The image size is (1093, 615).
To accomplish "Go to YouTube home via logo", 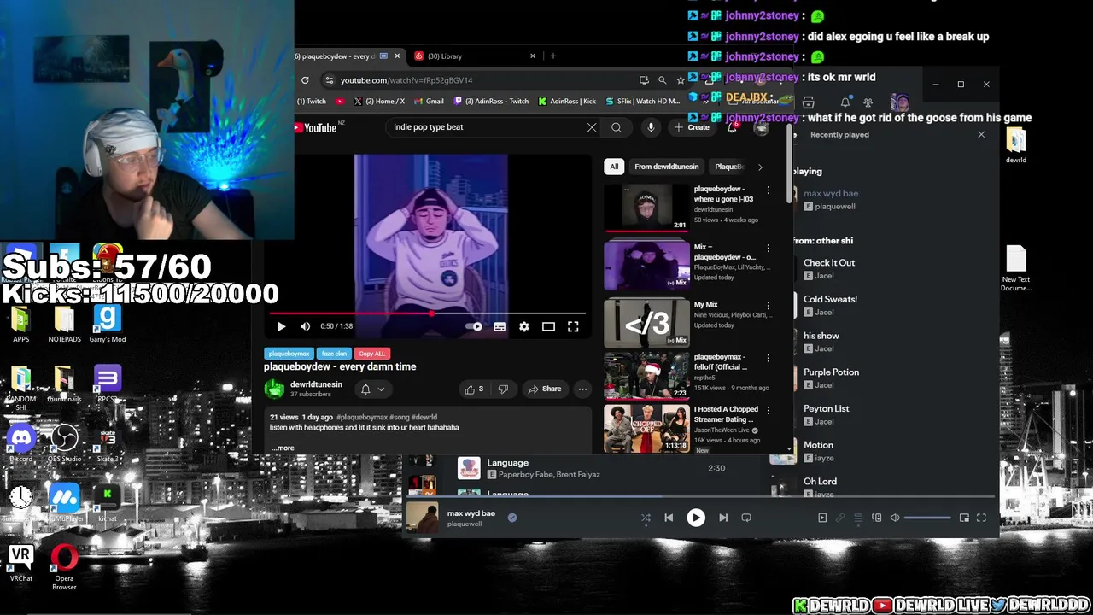I will click(x=315, y=128).
